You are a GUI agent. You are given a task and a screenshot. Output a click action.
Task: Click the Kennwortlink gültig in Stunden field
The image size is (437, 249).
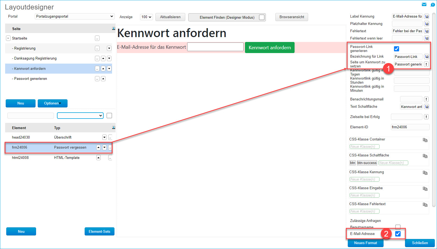pyautogui.click(x=412, y=80)
